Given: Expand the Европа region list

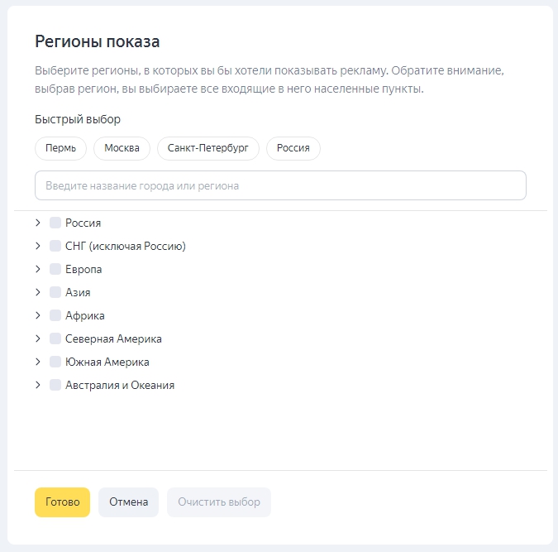Looking at the screenshot, I should (38, 269).
